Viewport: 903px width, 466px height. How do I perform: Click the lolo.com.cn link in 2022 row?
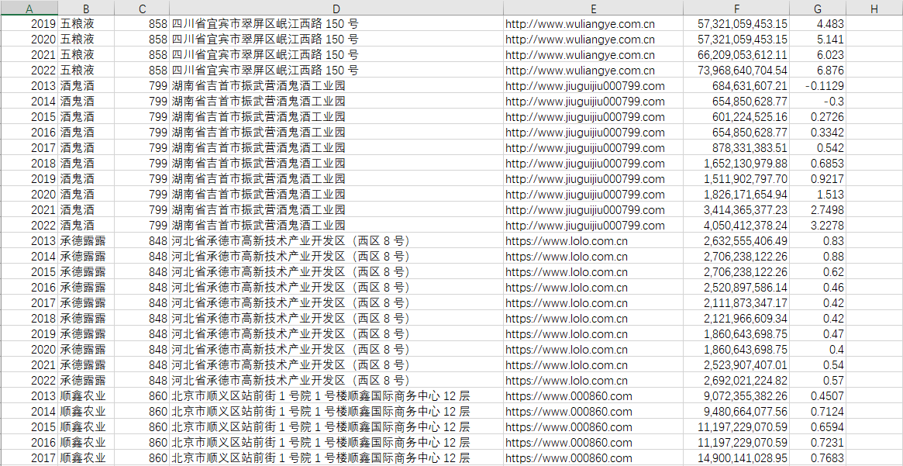coord(567,381)
